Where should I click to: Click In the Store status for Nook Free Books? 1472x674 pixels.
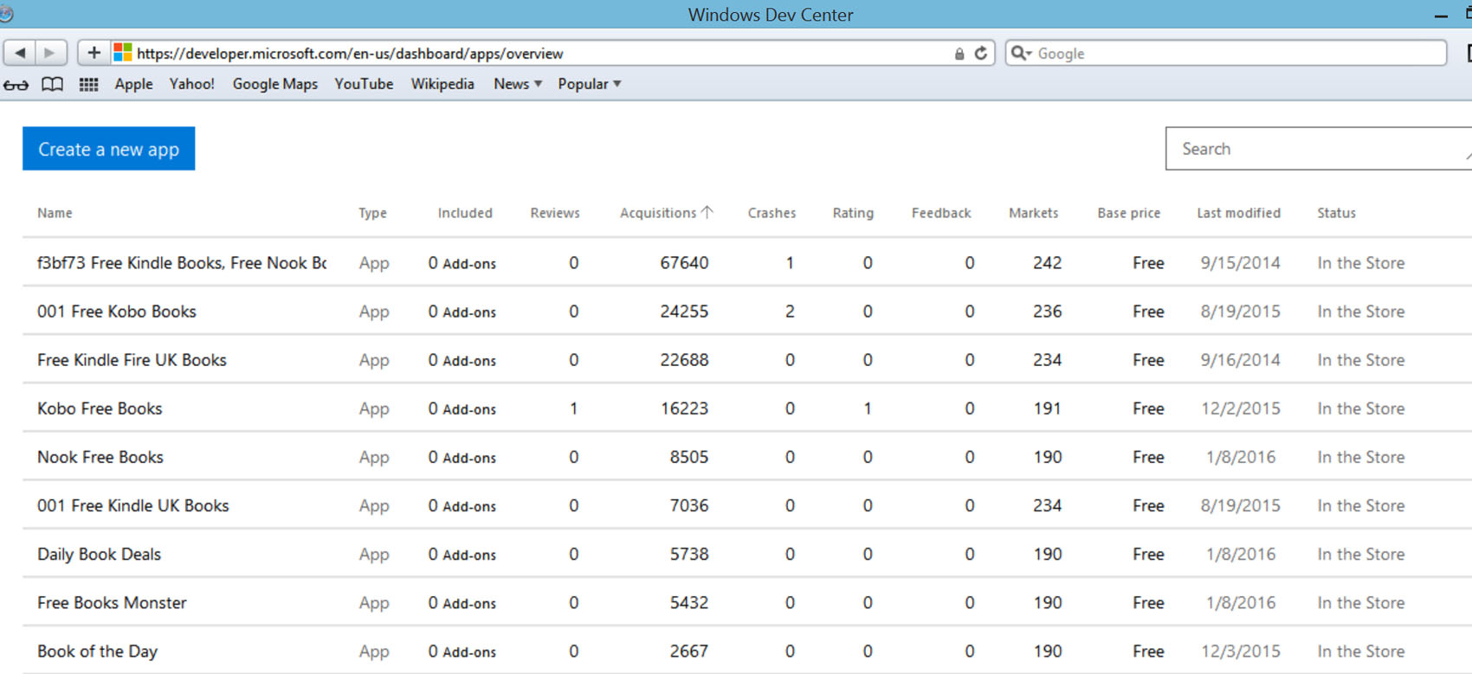[x=1360, y=457]
